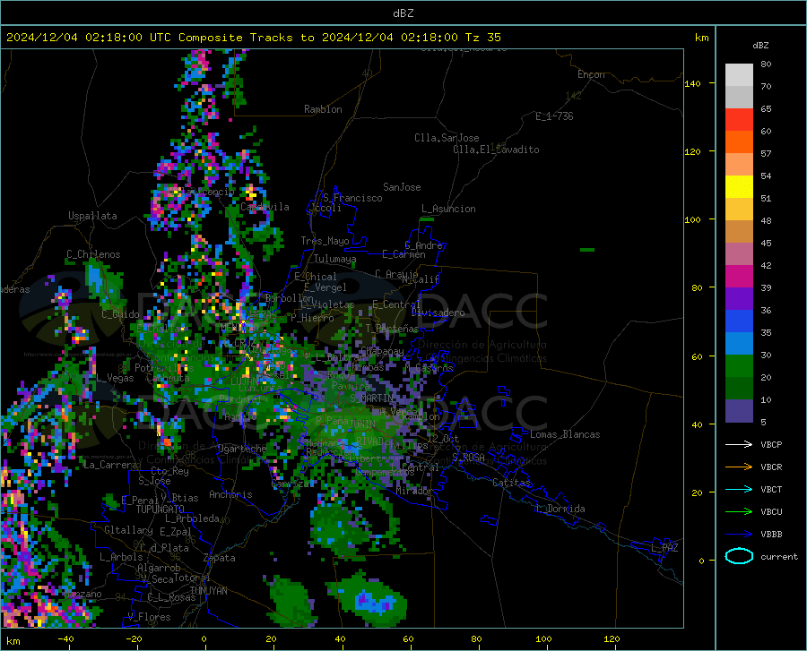
Task: Click the 'Ugarteche' place label
Action: (x=242, y=449)
